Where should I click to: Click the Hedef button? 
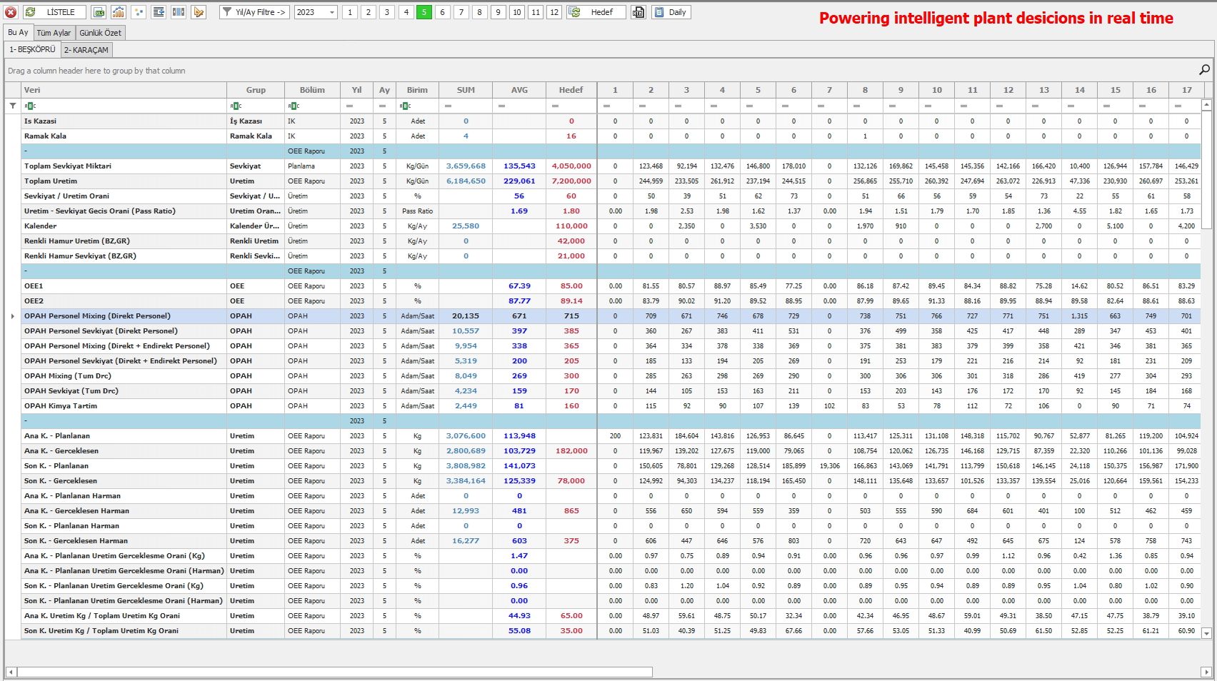tap(596, 12)
